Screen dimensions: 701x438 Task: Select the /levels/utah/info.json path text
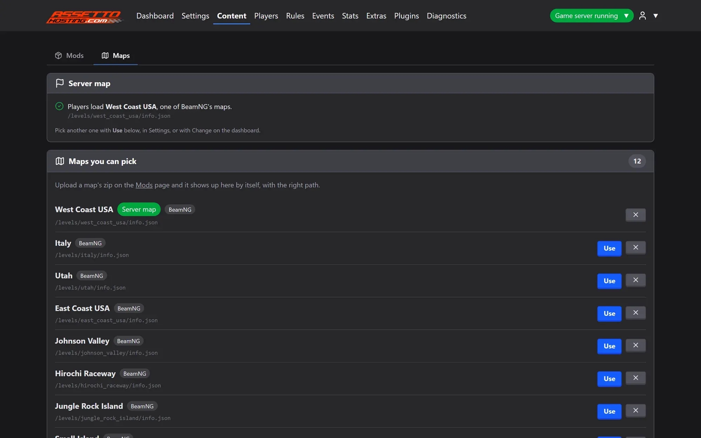[90, 288]
